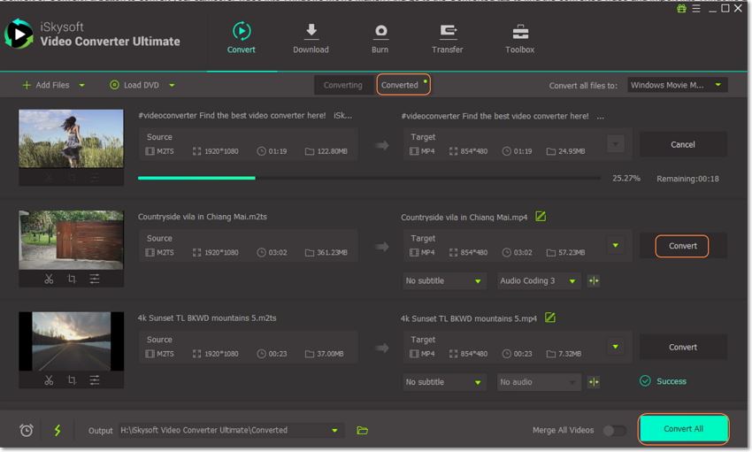Open target format dropdown for 4k Sunset

tap(616, 347)
